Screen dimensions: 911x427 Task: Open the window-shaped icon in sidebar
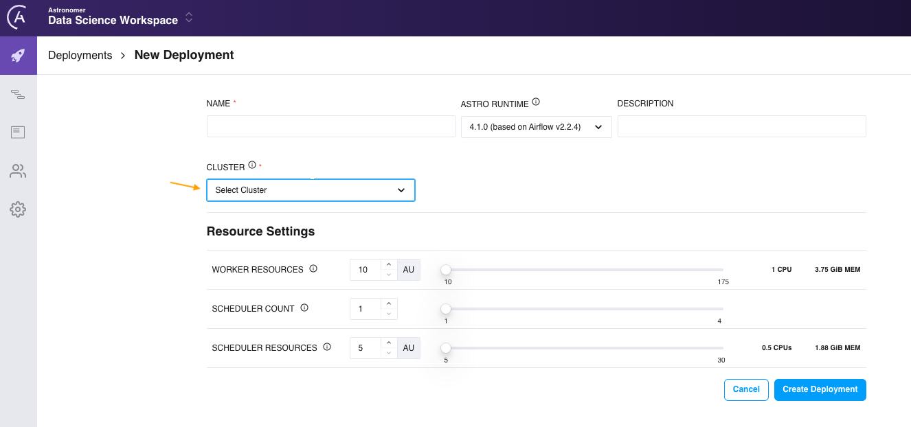pos(18,132)
